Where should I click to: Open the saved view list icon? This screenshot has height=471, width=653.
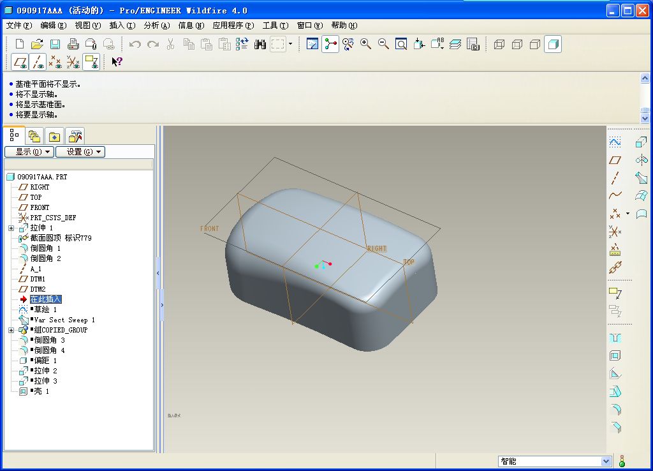437,44
